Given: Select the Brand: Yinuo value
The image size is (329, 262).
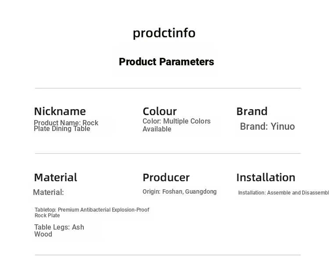Looking at the screenshot, I should pyautogui.click(x=267, y=126).
